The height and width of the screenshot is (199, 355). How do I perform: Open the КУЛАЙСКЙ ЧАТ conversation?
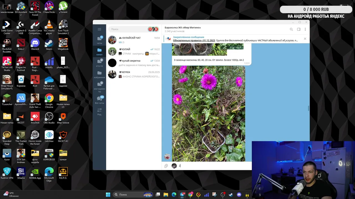(x=134, y=40)
